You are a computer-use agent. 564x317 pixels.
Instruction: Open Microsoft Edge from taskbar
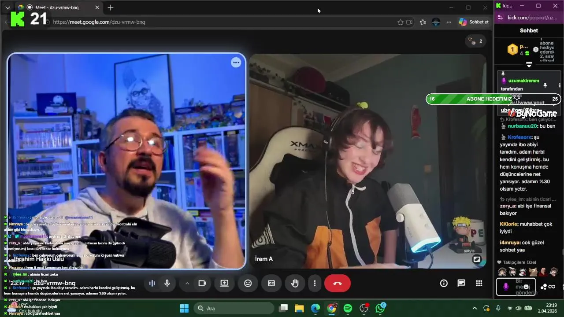pos(315,308)
